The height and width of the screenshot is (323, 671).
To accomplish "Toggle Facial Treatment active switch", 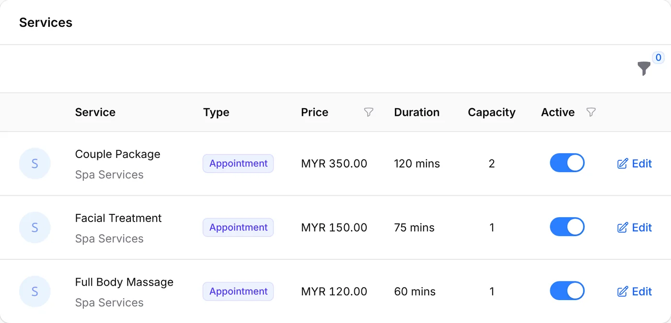I will [x=567, y=227].
